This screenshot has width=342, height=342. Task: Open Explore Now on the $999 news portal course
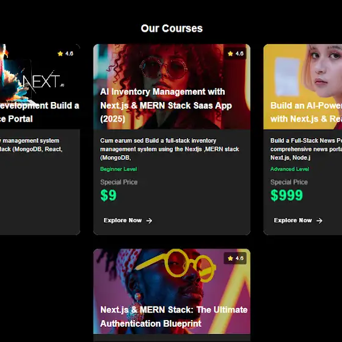point(298,220)
